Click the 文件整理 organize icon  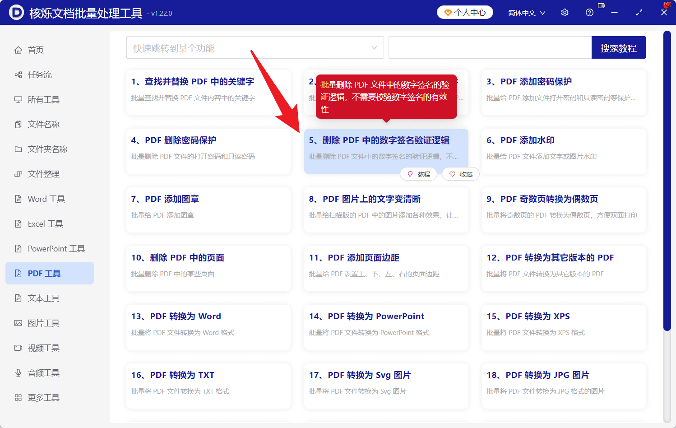(x=18, y=174)
